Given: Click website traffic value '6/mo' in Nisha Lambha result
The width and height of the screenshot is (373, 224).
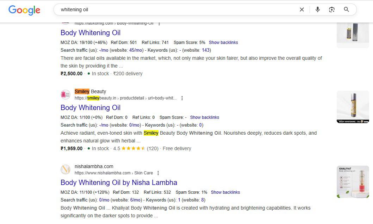Looking at the screenshot, I should point(136,200).
